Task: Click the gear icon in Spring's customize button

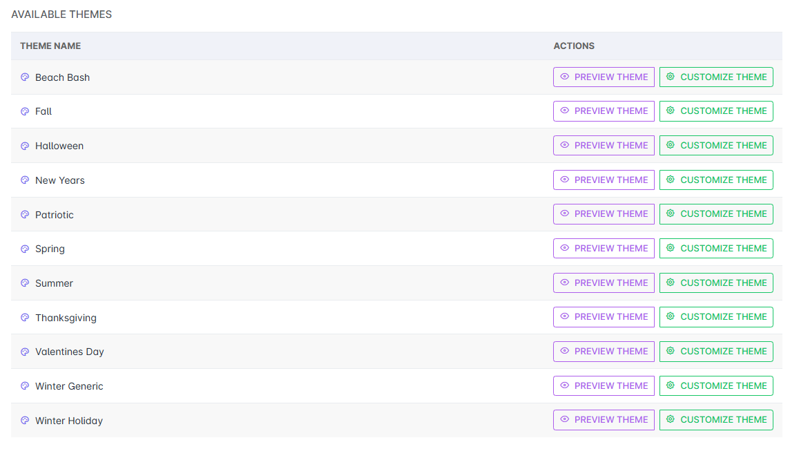Action: (670, 248)
